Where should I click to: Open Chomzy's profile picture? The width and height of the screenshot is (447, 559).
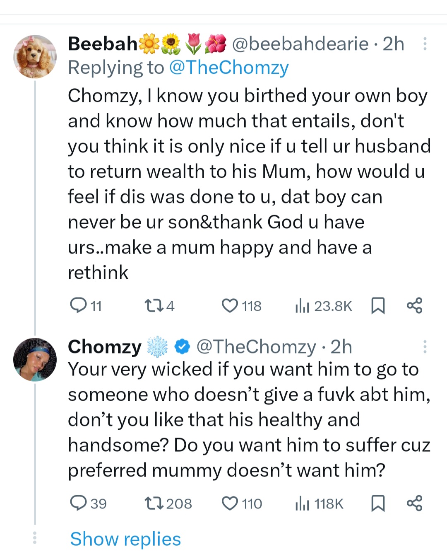[x=35, y=359]
